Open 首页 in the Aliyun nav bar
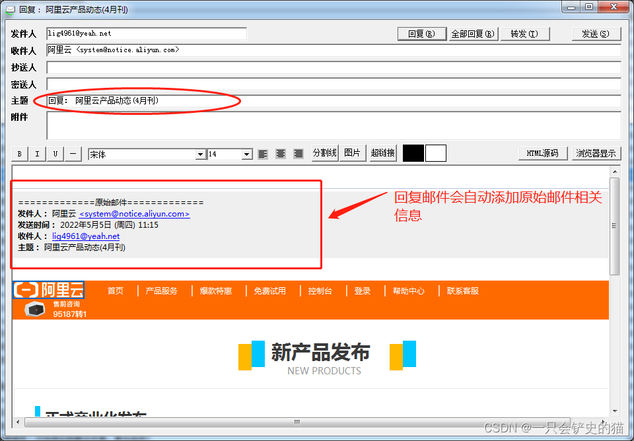 pos(115,291)
